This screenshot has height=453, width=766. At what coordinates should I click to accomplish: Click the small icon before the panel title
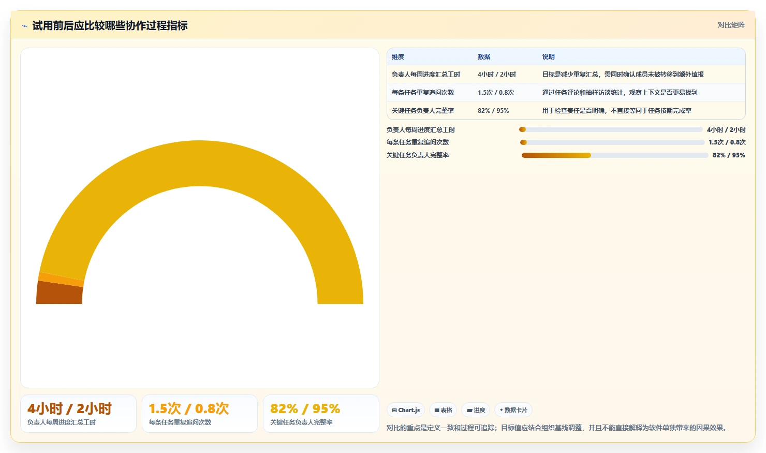pos(24,26)
